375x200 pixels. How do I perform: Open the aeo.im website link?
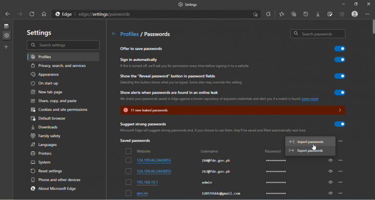(x=142, y=193)
